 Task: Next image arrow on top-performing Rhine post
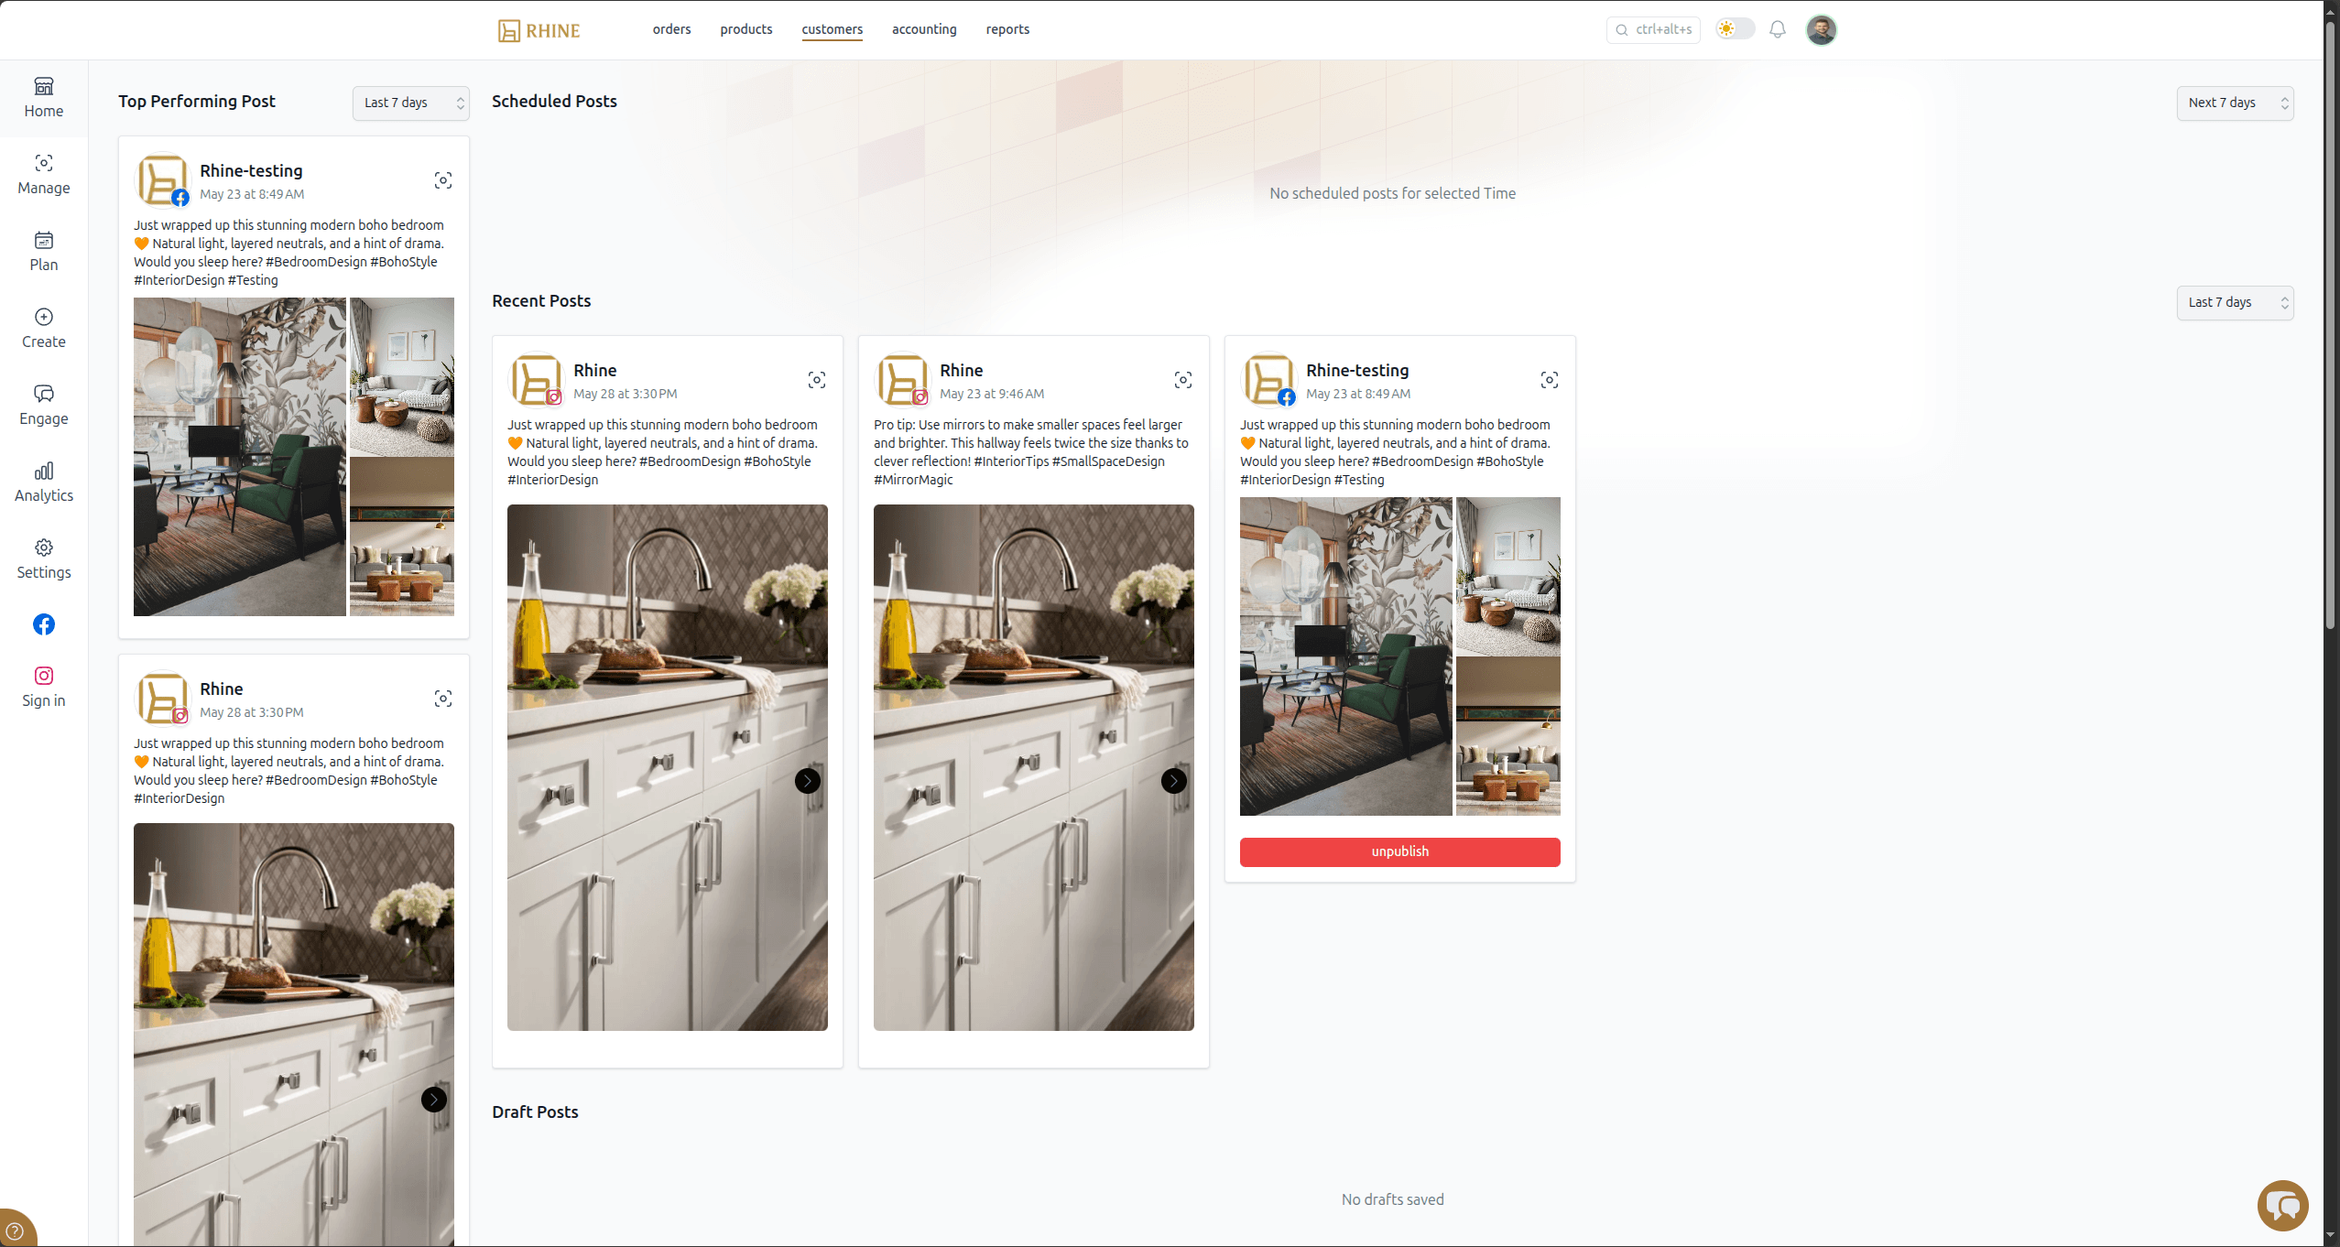pyautogui.click(x=433, y=1100)
